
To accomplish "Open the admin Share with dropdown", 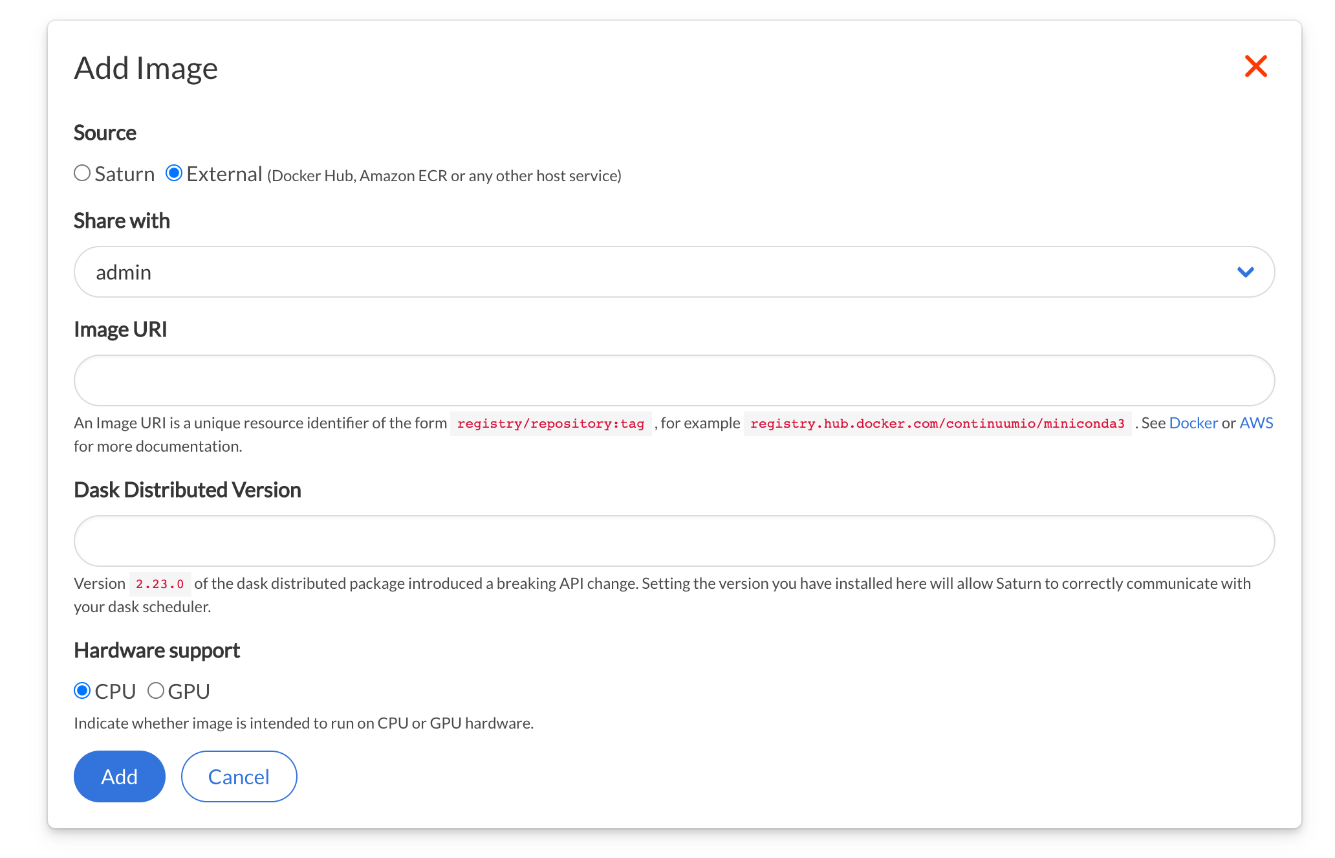I will point(647,272).
